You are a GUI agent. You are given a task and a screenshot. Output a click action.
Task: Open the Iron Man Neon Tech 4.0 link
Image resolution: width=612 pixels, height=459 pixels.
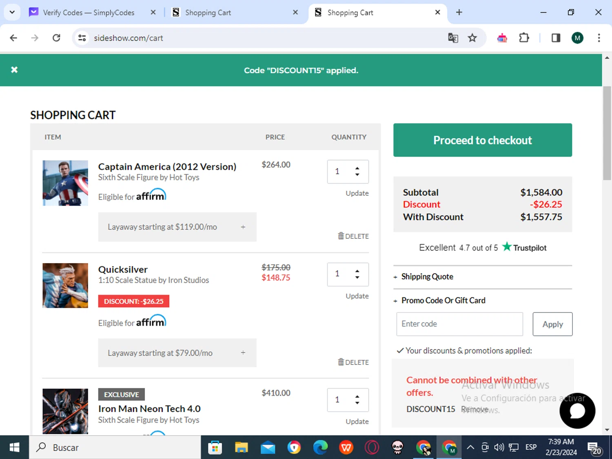pos(149,408)
